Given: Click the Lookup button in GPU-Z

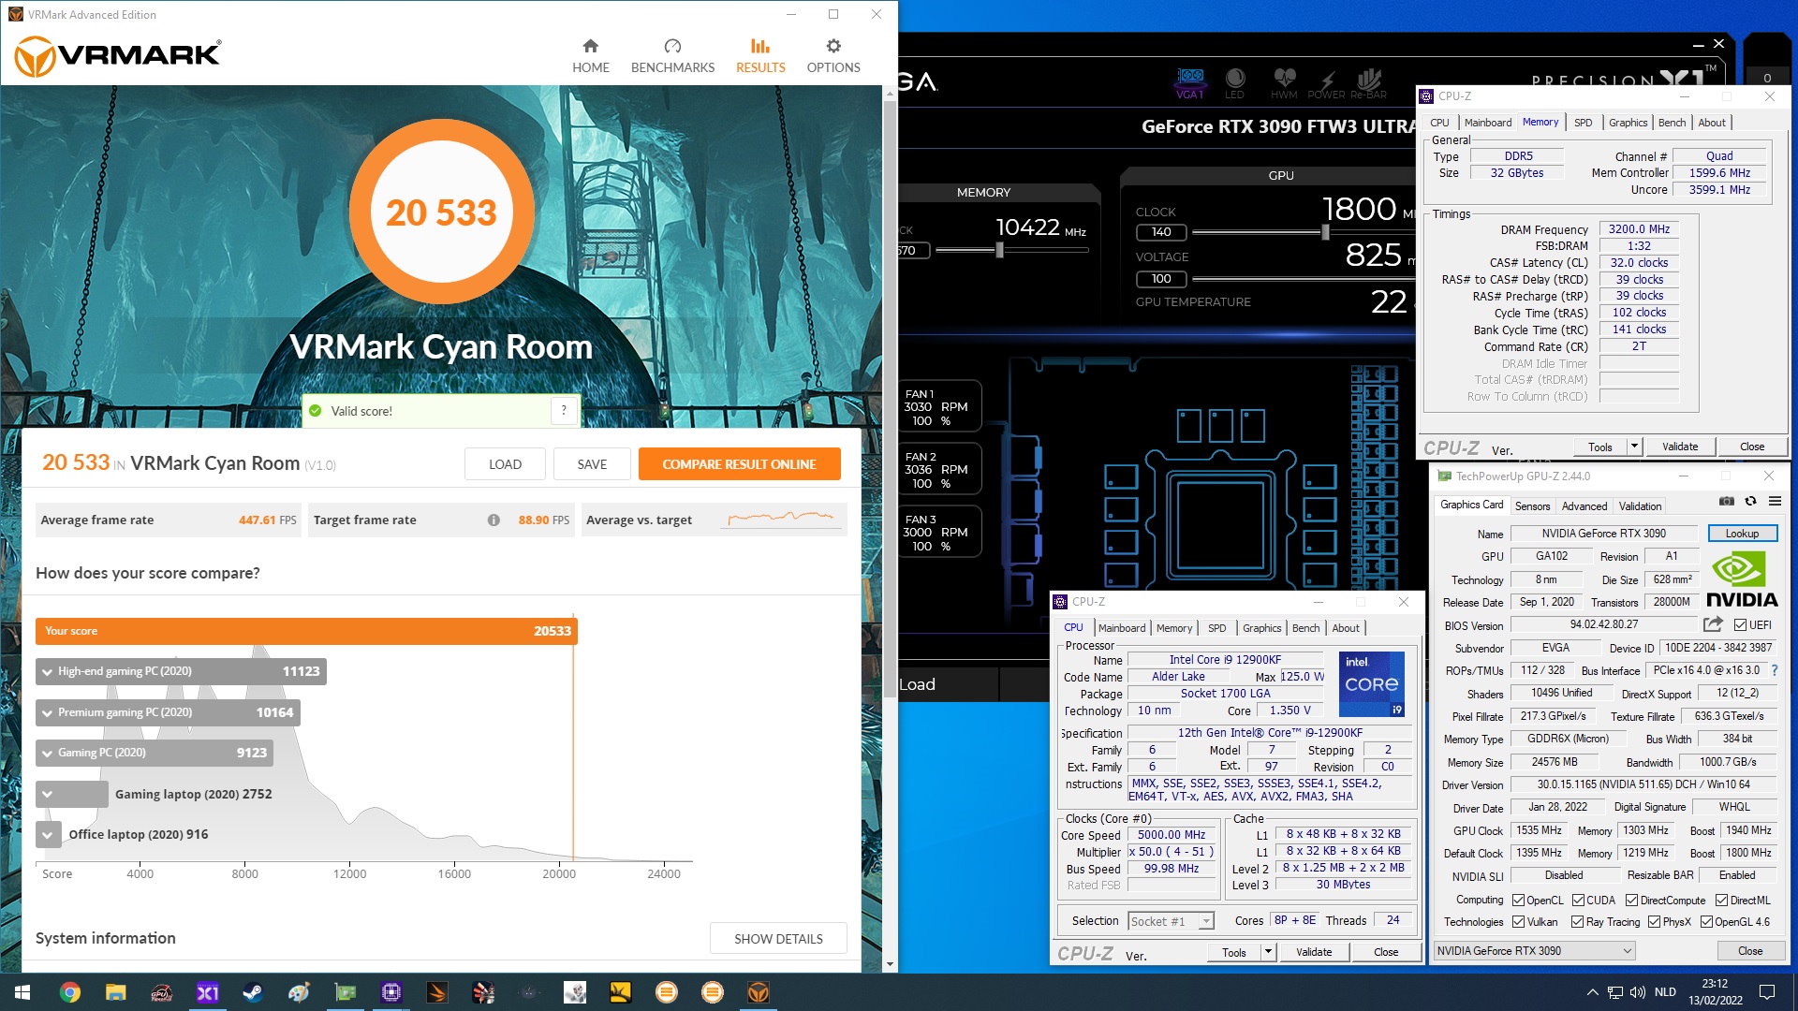Looking at the screenshot, I should pos(1742,534).
